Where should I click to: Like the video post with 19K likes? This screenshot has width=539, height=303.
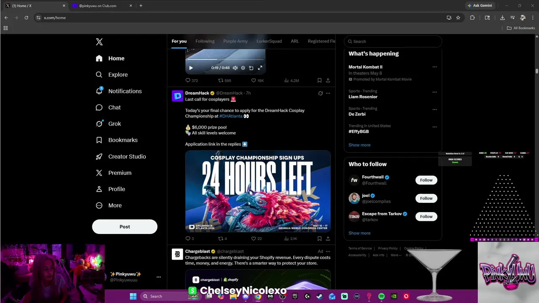tap(257, 80)
